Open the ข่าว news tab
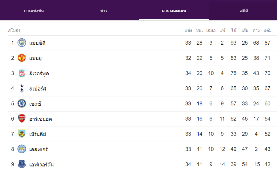277x170 pixels. pos(104,11)
